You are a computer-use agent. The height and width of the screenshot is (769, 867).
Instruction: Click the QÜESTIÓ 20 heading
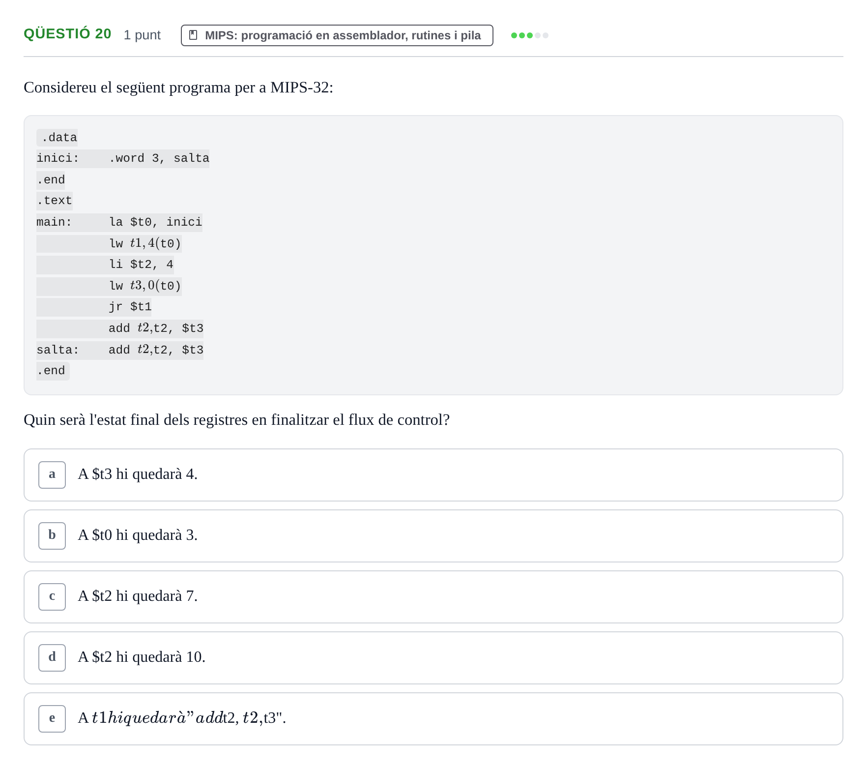pos(67,34)
